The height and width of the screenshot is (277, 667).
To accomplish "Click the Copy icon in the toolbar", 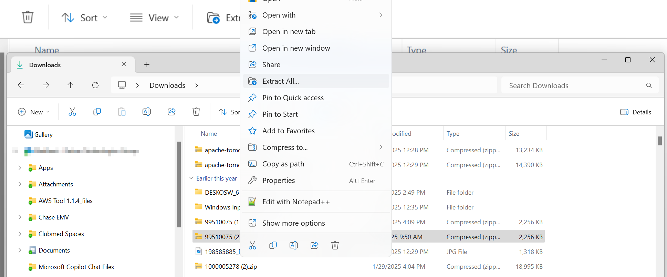I will [x=97, y=112].
